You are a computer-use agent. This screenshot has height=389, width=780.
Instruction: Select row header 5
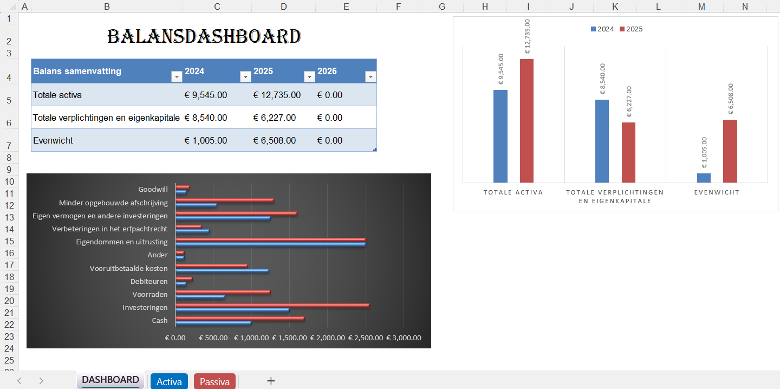(9, 94)
